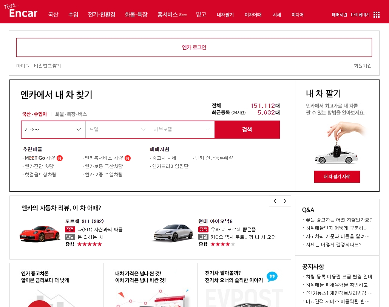The height and width of the screenshot is (307, 389).
Task: Open the 제조사 manufacturer dropdown
Action: [53, 129]
